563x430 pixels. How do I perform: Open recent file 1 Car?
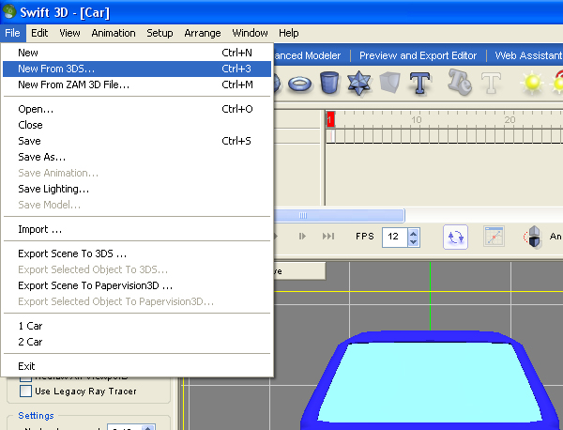[x=137, y=326]
